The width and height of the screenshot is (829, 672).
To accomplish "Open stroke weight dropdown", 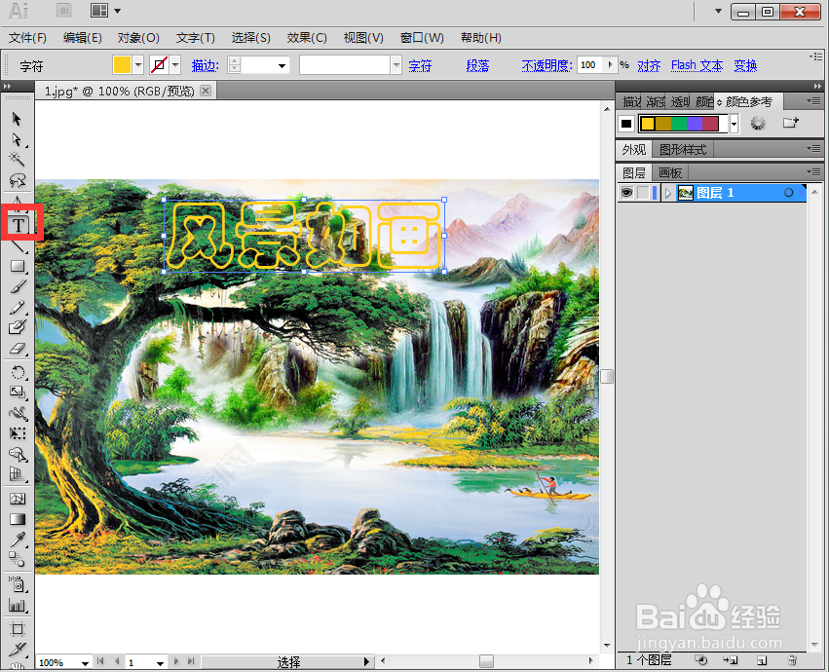I will click(x=283, y=66).
